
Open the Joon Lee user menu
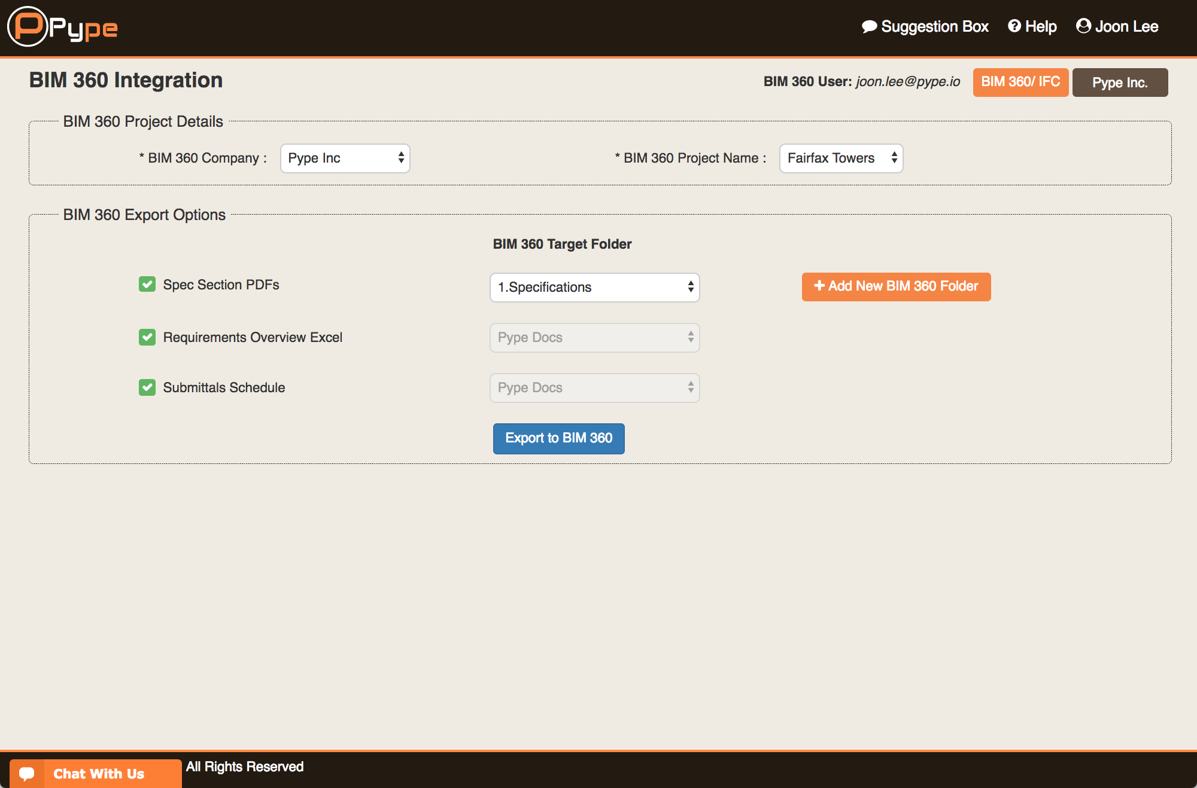[1126, 27]
